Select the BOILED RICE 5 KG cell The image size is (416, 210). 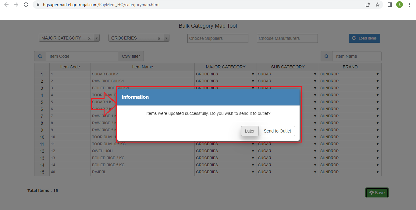[x=143, y=165]
